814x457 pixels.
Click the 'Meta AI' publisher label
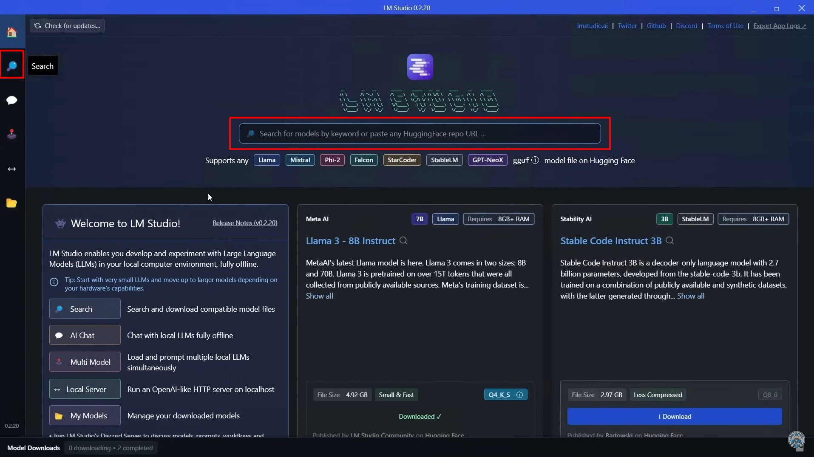pos(317,219)
